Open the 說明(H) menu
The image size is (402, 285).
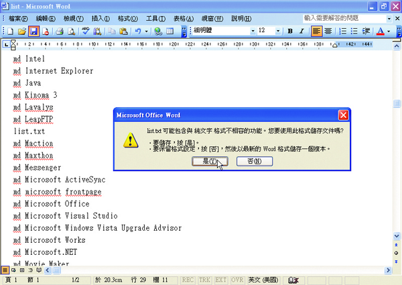pos(241,19)
